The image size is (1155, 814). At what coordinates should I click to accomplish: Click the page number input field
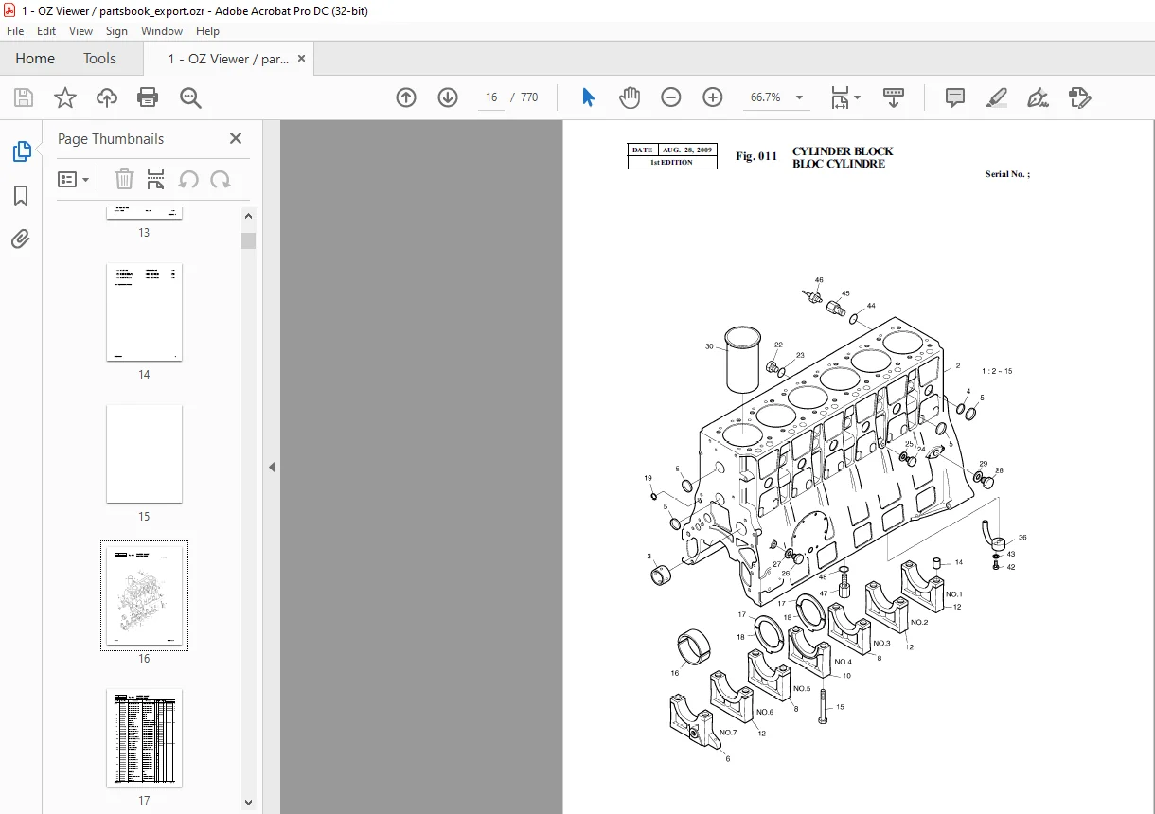point(491,97)
